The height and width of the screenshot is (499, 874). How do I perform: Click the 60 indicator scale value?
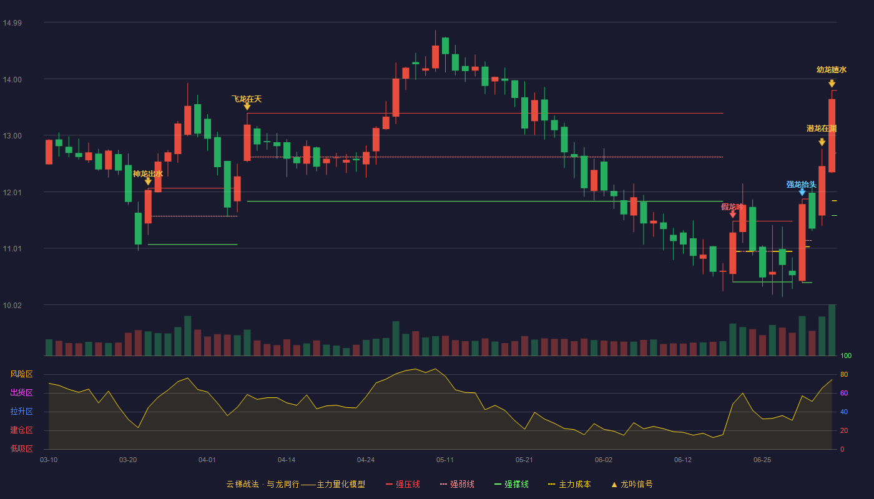pos(844,393)
